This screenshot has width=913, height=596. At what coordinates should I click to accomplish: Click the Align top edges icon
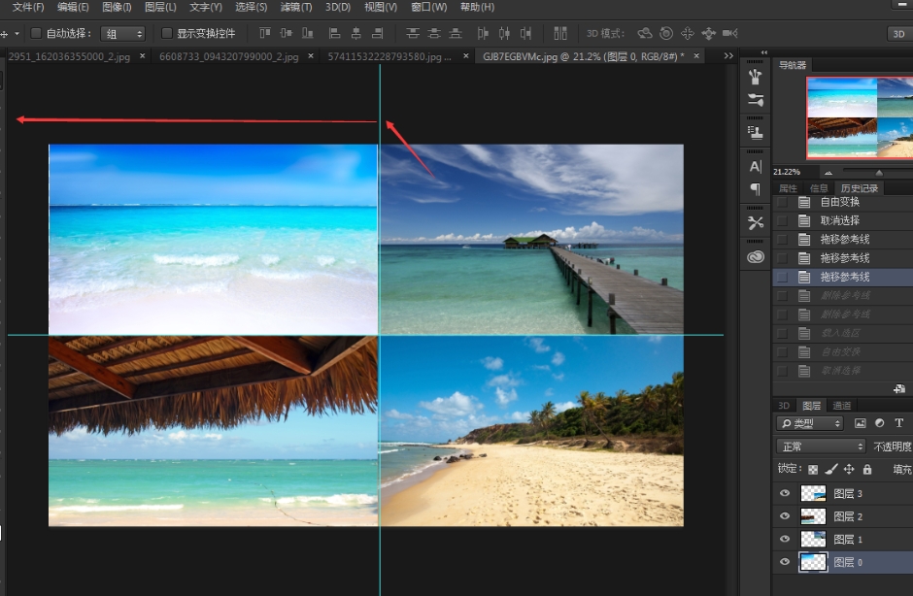coord(265,33)
